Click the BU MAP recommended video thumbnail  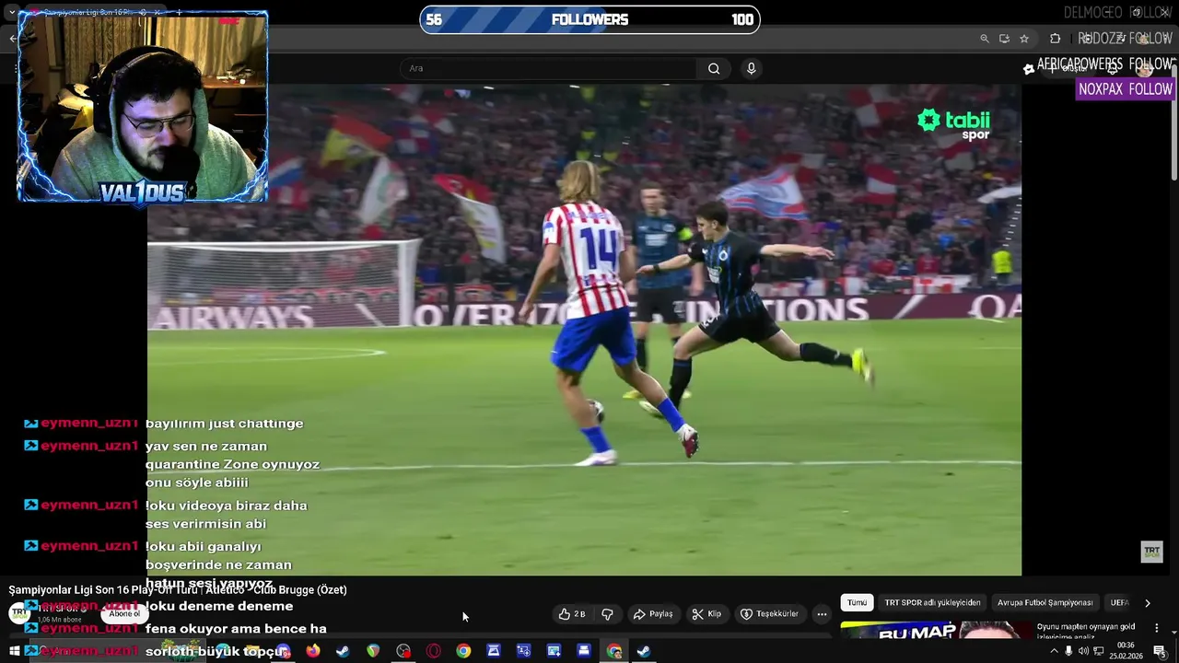935,631
